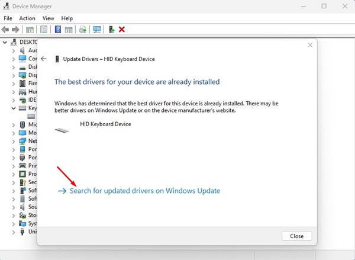Open the Action menu
The image size is (355, 260).
[27, 18]
